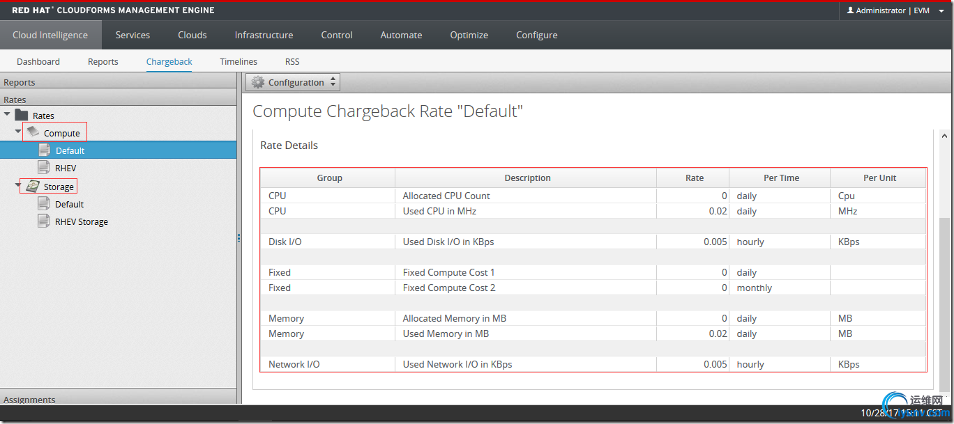Click the Default rate icon under Compute
The width and height of the screenshot is (954, 424).
click(45, 150)
